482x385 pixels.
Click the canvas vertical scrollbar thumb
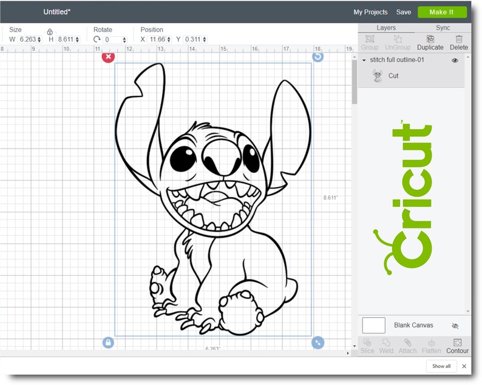pos(355,82)
